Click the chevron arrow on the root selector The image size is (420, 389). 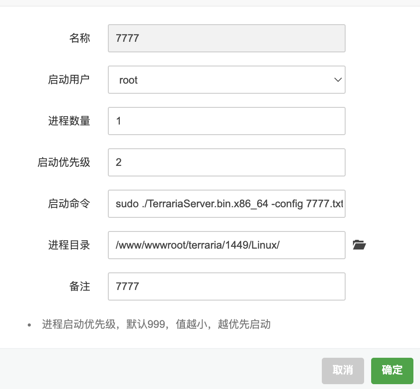coord(338,80)
